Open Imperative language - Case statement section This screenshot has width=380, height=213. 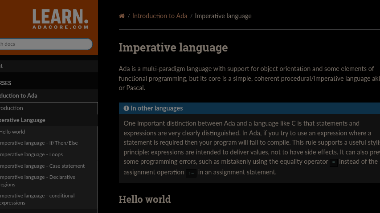pos(42,166)
